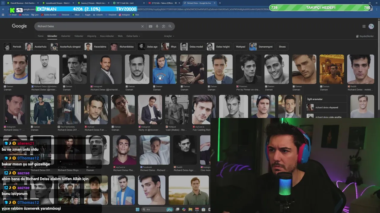Filter by the Wattpad chip
The height and width of the screenshot is (213, 380).
click(240, 47)
